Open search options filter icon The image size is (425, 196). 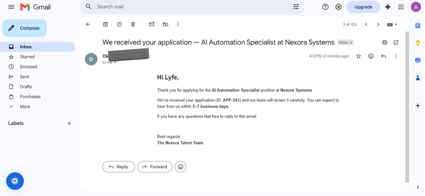point(296,7)
